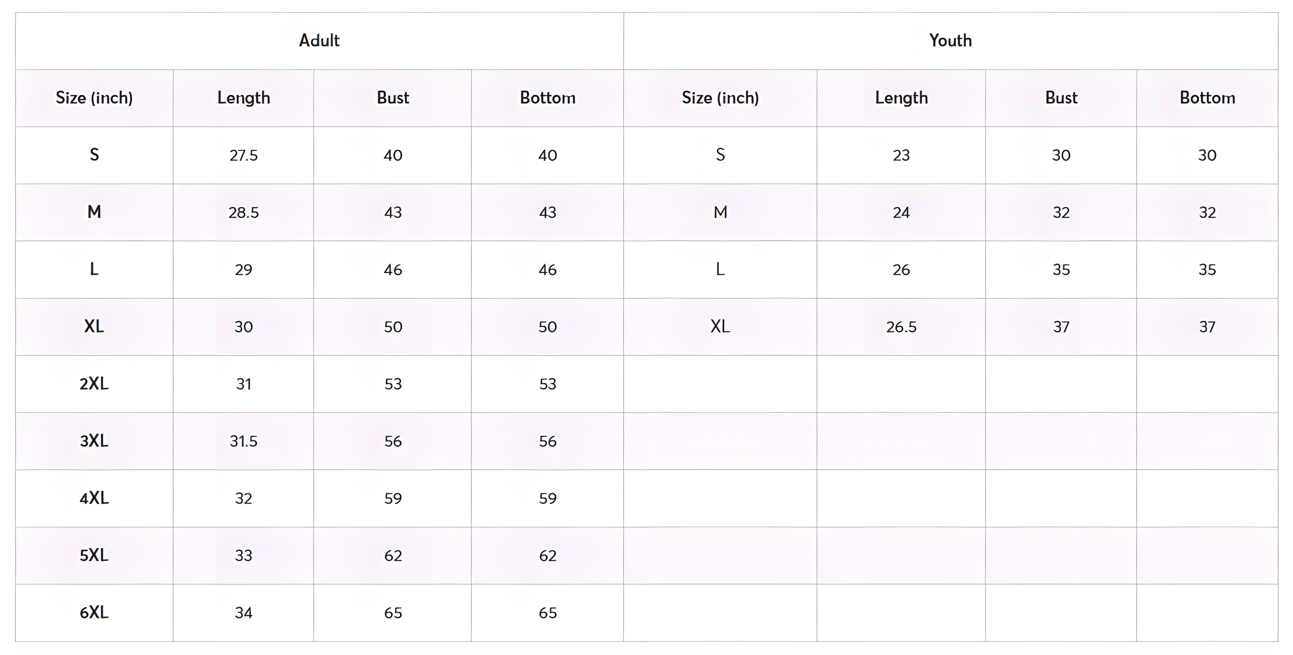Viewport: 1293px width, 655px height.
Task: Click the Youth S length value 23
Action: point(902,155)
